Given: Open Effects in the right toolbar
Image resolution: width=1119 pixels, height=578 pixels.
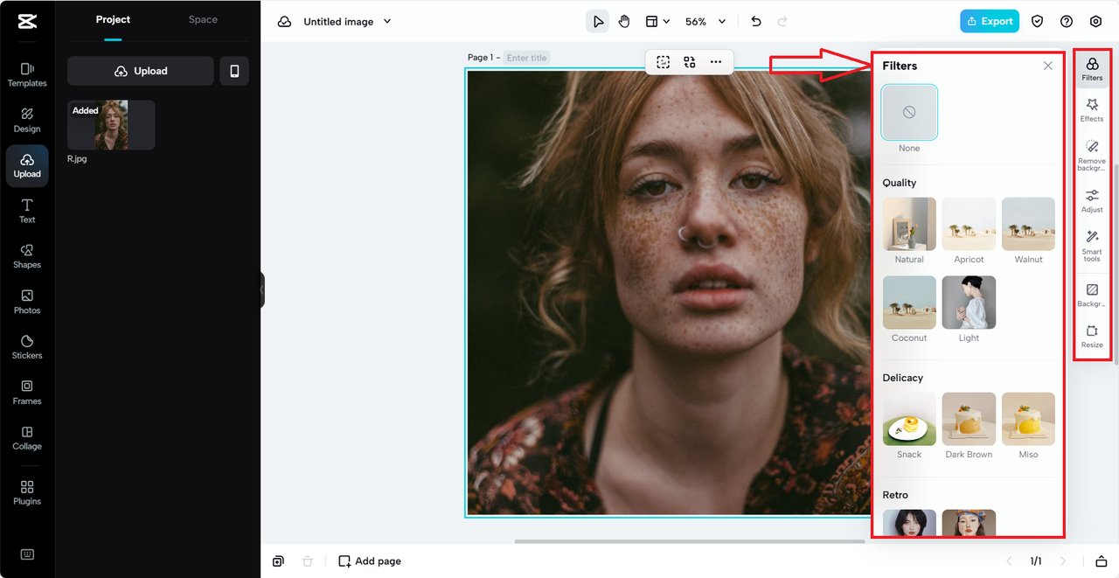Looking at the screenshot, I should [1092, 110].
